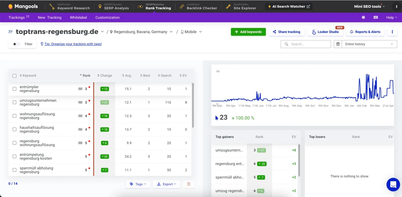Toggle the theme brightness icon
This screenshot has height=197, width=402.
(x=363, y=17)
